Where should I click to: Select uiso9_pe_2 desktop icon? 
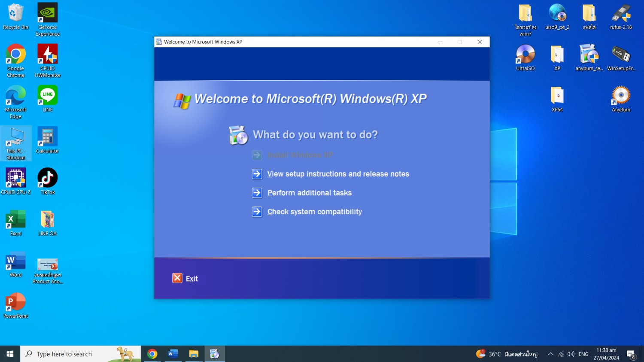click(557, 17)
